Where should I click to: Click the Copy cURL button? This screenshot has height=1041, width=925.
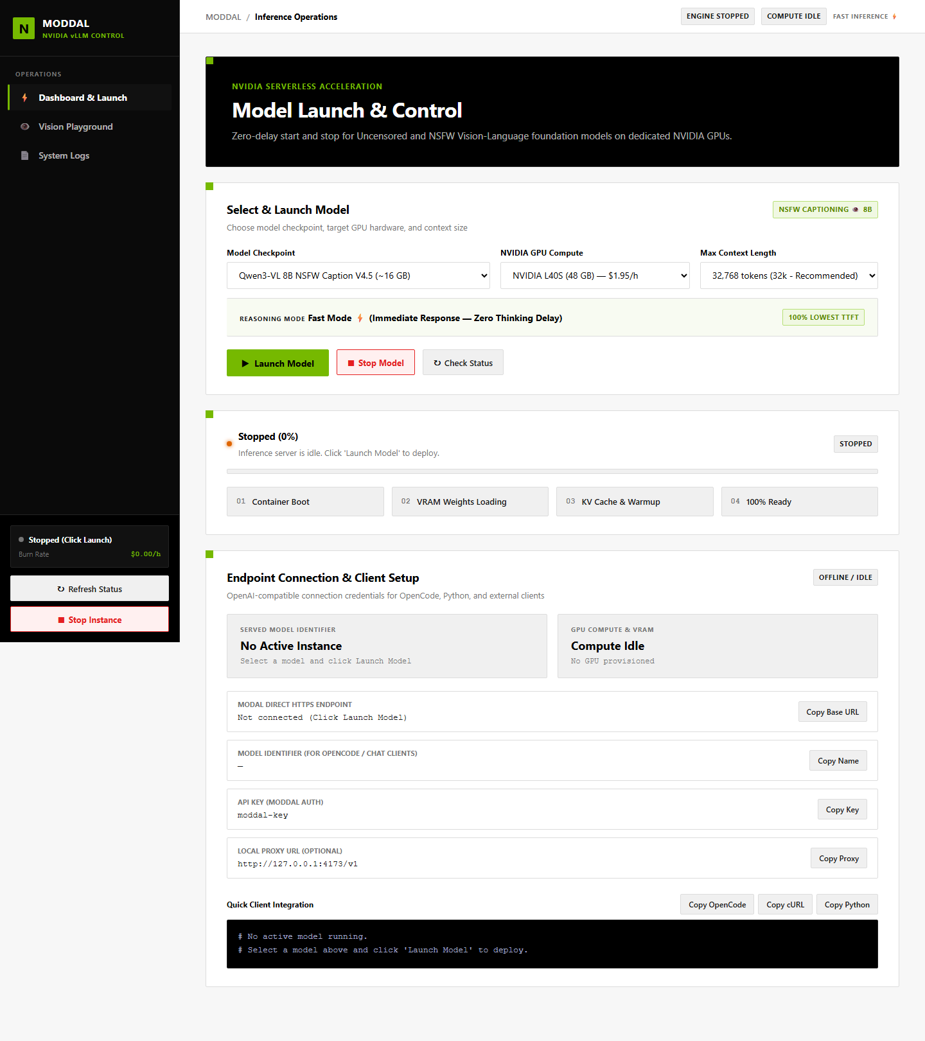point(786,904)
